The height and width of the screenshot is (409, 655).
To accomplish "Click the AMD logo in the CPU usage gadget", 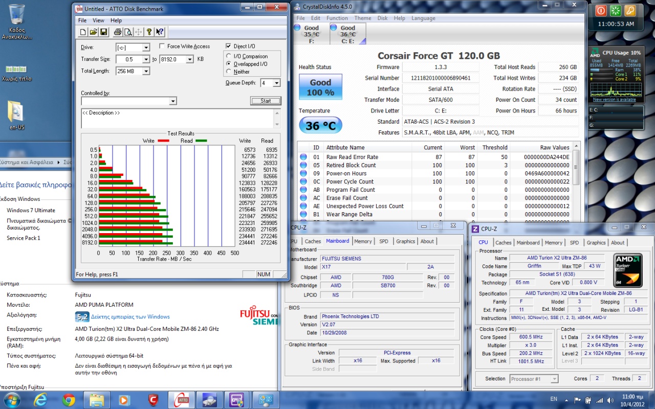I will click(595, 53).
